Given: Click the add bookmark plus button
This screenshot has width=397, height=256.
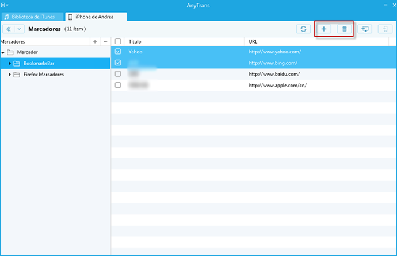Looking at the screenshot, I should [324, 29].
